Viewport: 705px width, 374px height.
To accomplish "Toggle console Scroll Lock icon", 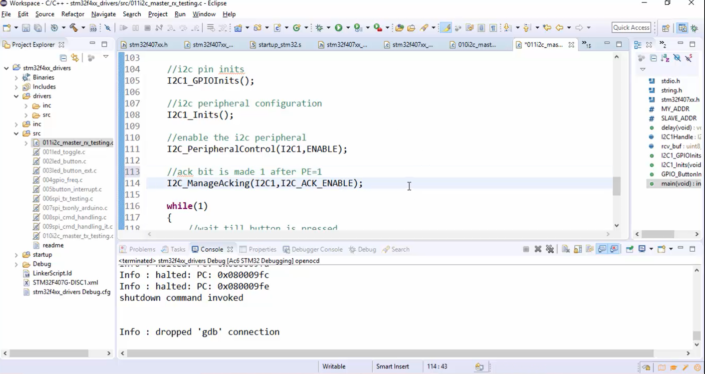I will click(578, 249).
